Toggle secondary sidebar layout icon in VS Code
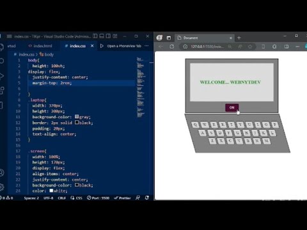 [108, 36]
